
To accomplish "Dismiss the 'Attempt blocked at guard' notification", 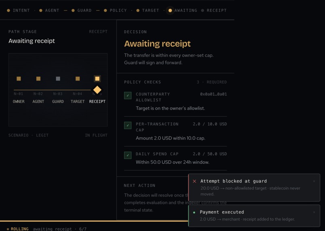I will pos(314,181).
